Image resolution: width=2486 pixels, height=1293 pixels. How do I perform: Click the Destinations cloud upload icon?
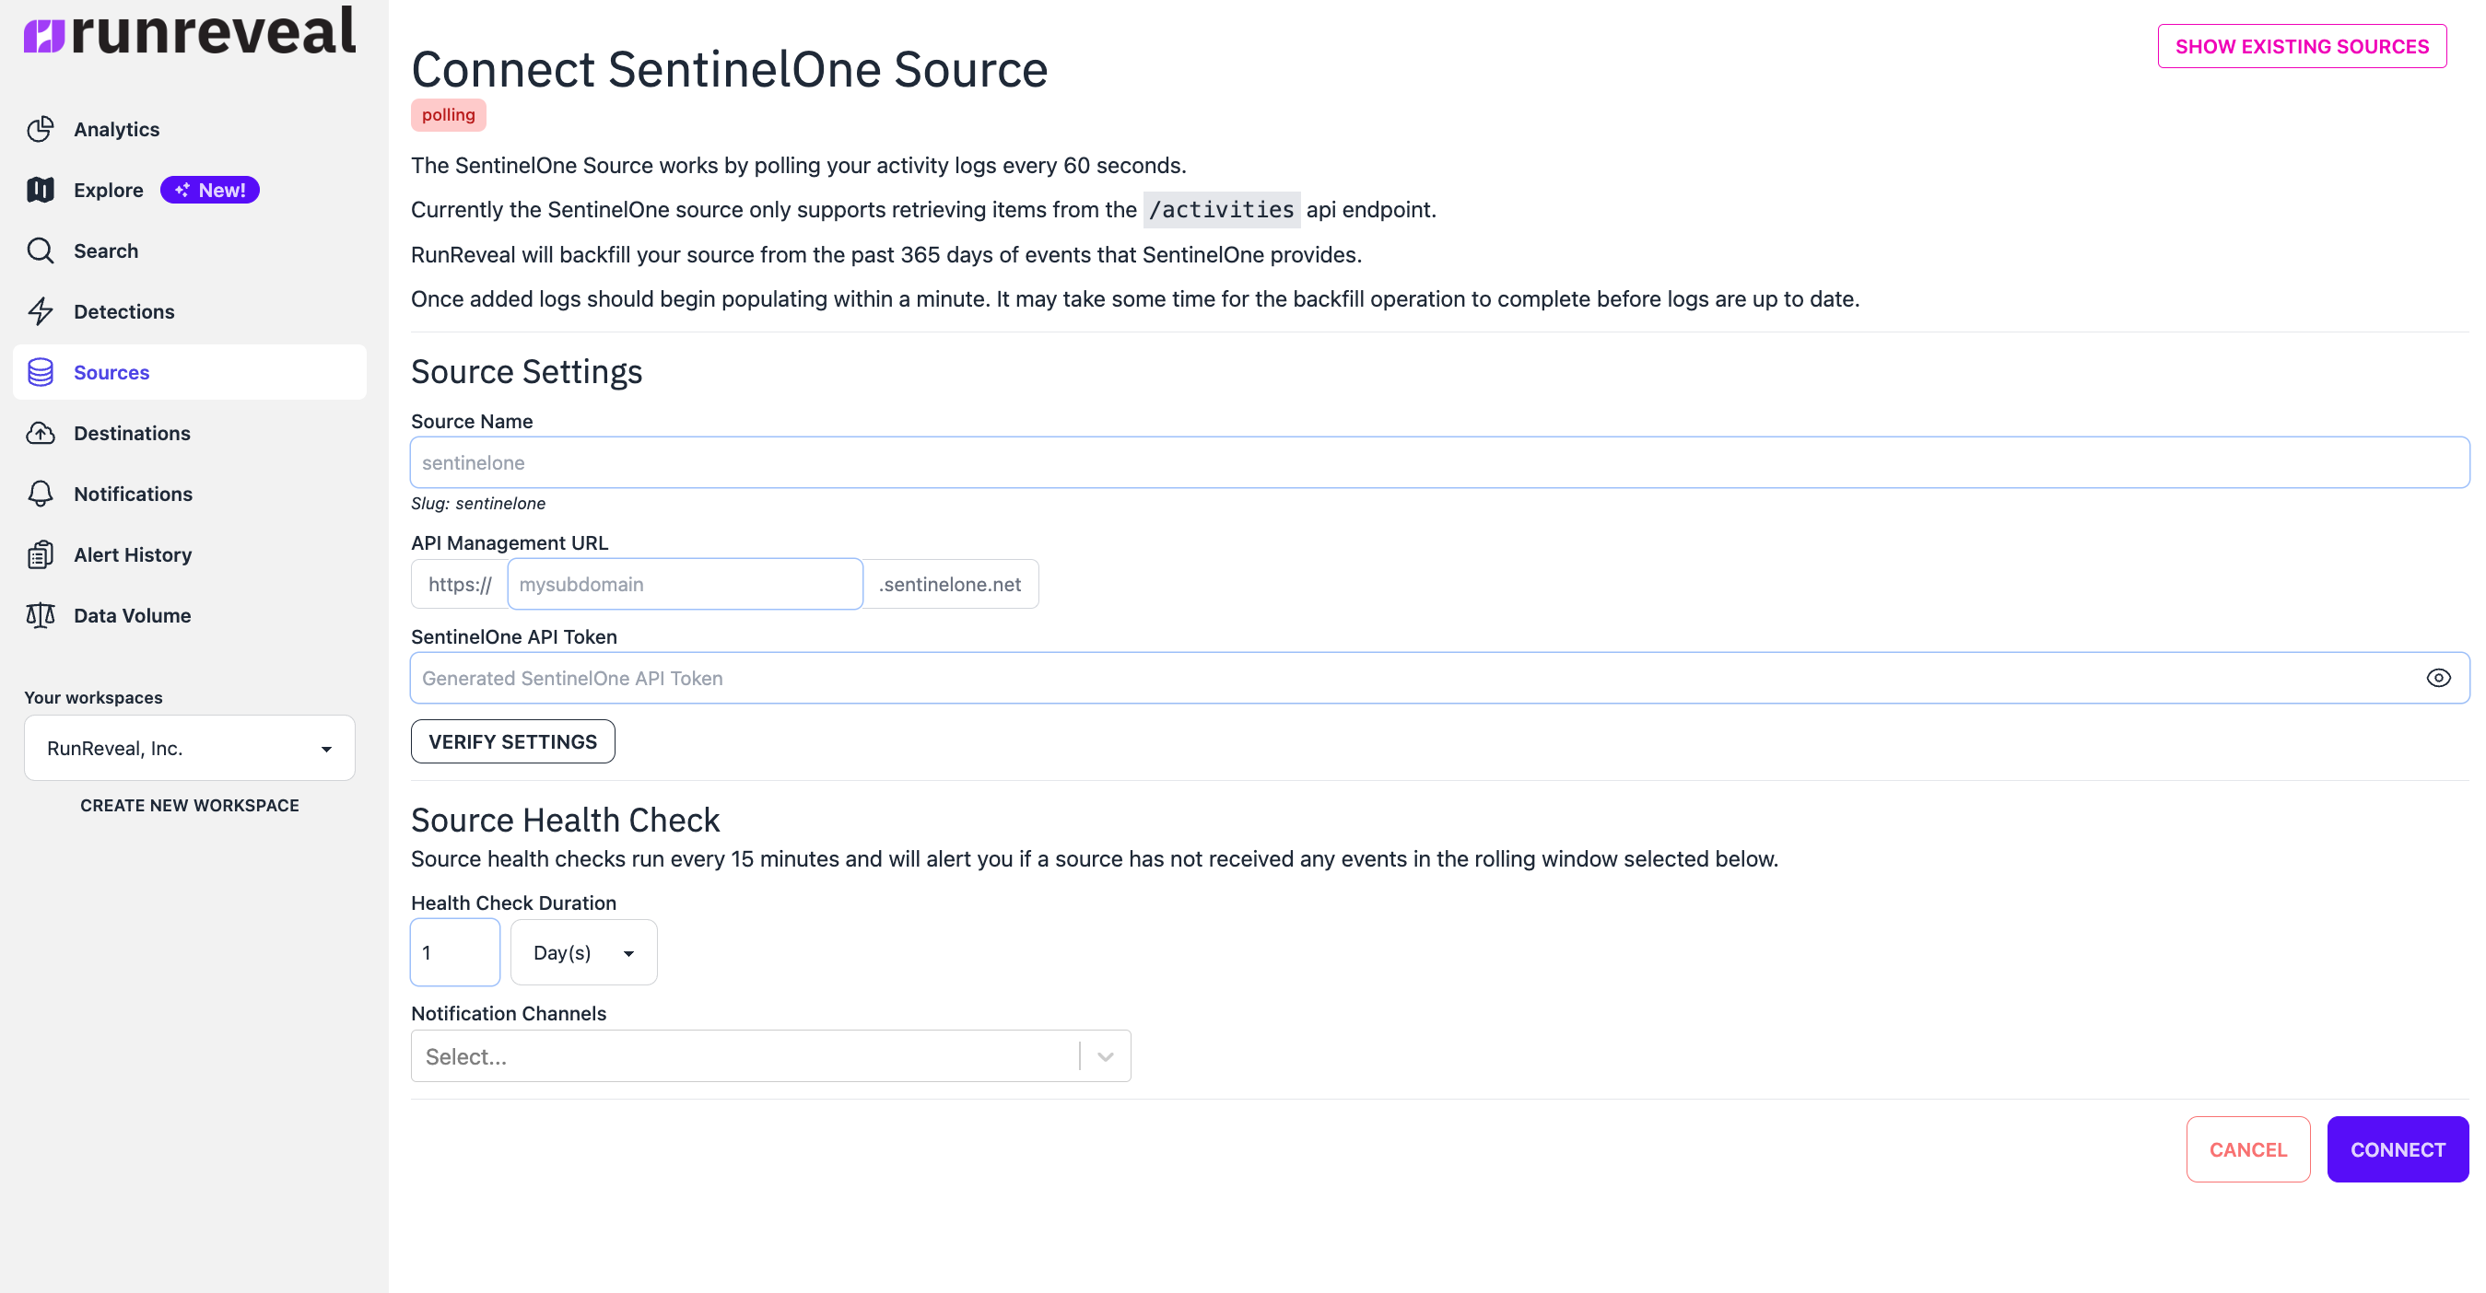41,433
